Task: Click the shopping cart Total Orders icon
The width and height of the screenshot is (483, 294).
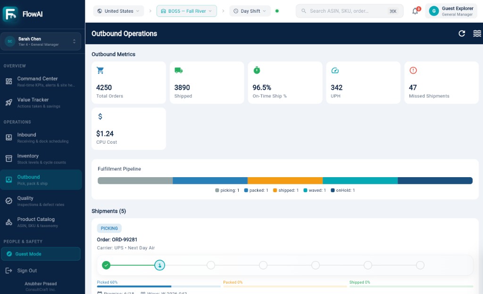Action: click(100, 70)
